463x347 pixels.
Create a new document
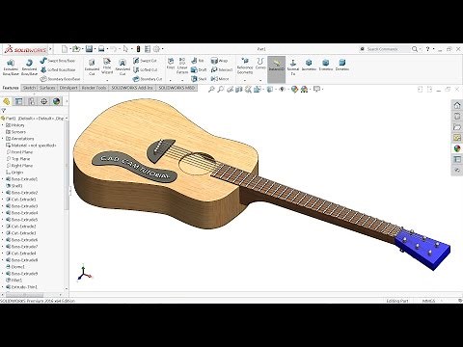pyautogui.click(x=65, y=49)
